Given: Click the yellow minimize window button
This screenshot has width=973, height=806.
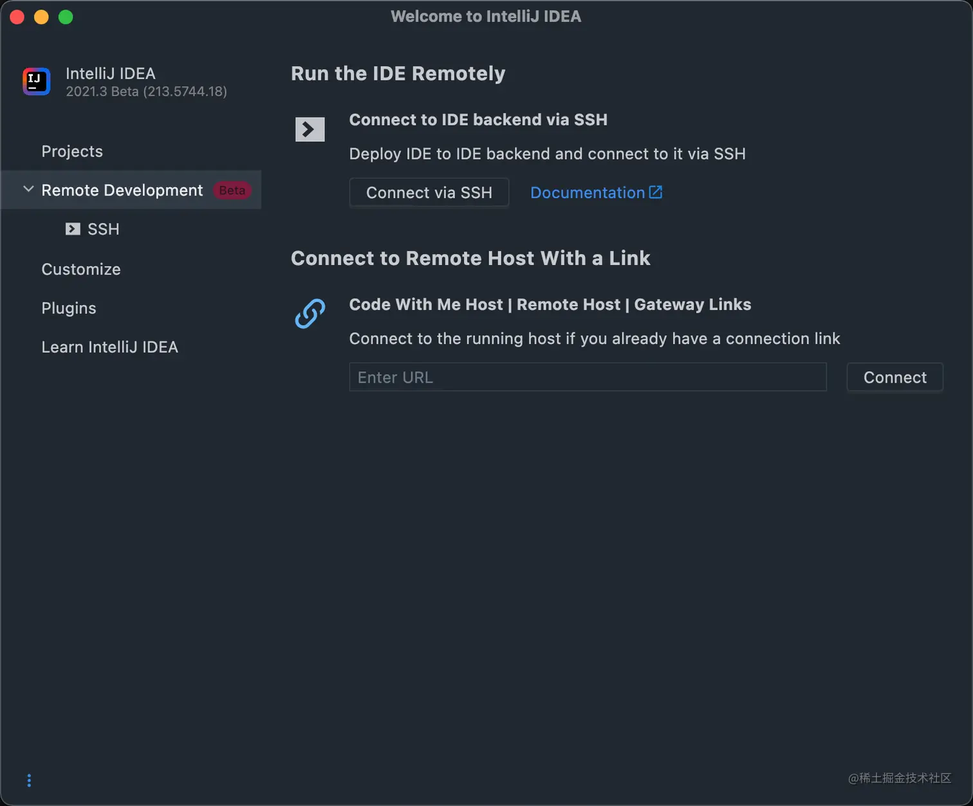Looking at the screenshot, I should [41, 17].
